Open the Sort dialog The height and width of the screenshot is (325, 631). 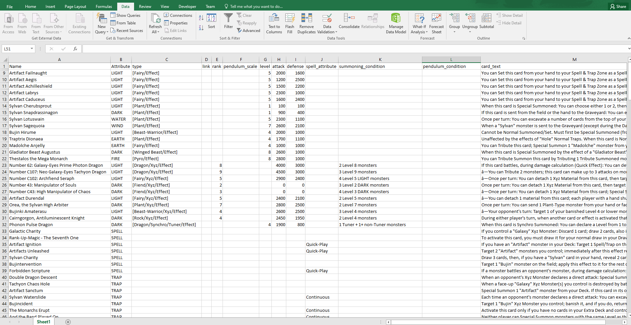tap(211, 21)
